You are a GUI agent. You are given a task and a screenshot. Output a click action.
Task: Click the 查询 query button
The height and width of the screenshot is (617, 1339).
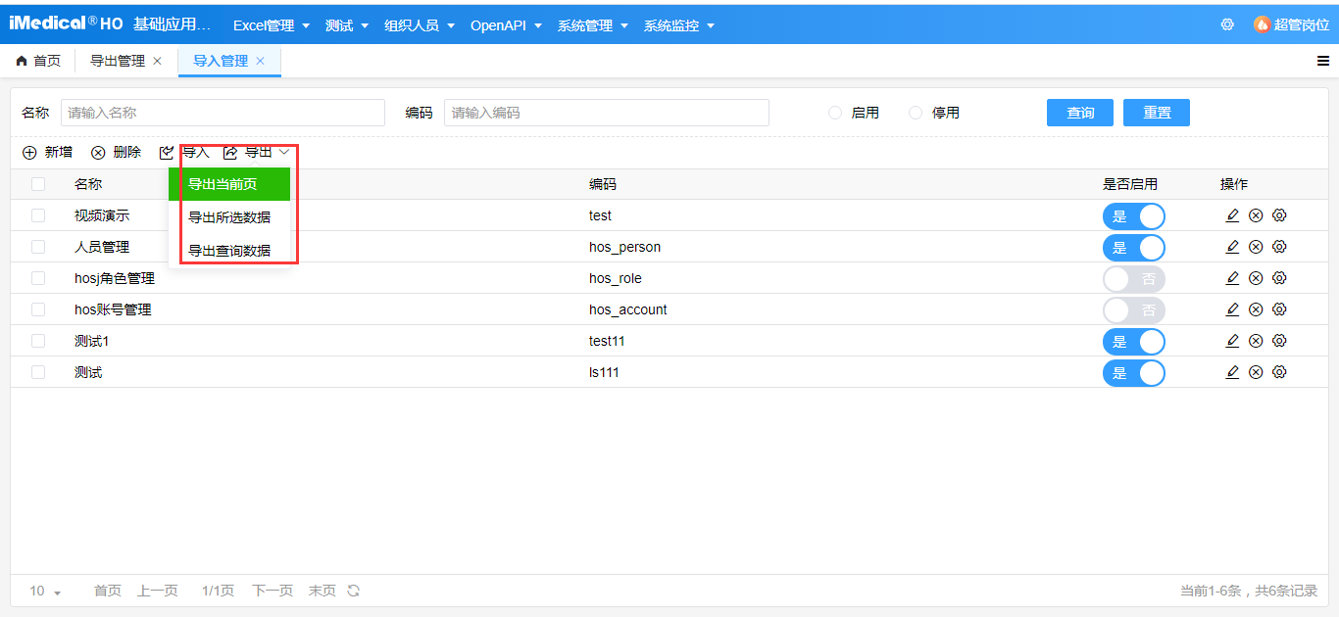point(1079,113)
